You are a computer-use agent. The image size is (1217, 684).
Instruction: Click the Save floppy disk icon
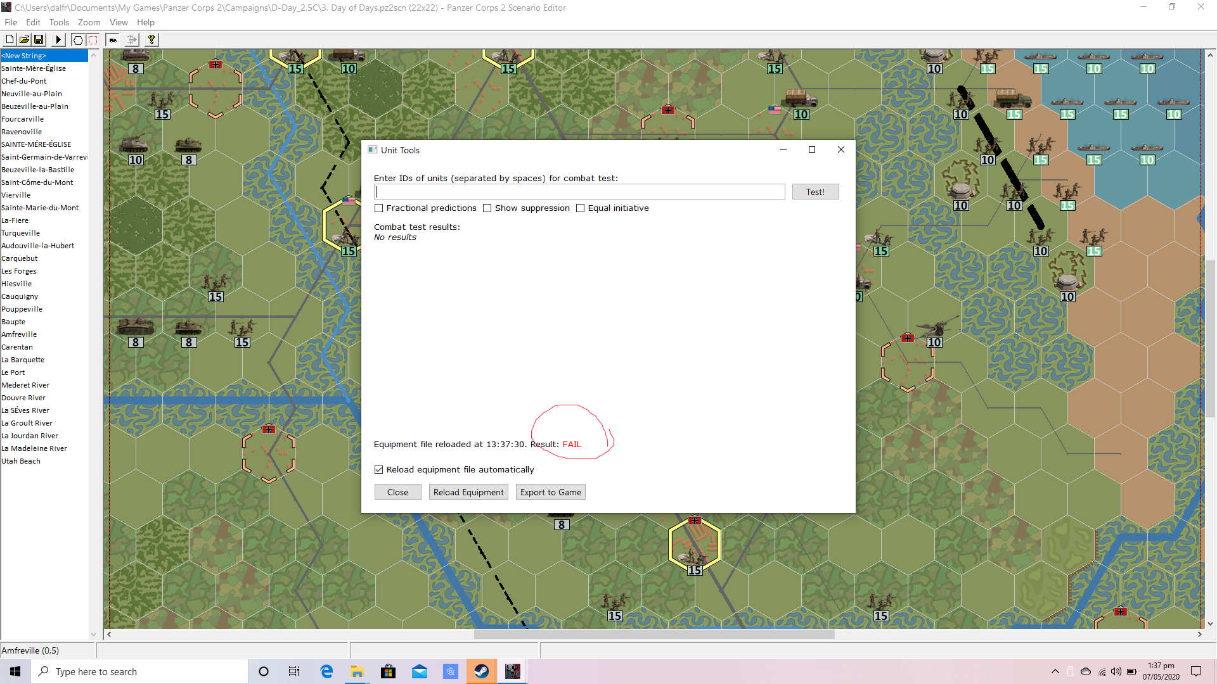click(x=39, y=39)
